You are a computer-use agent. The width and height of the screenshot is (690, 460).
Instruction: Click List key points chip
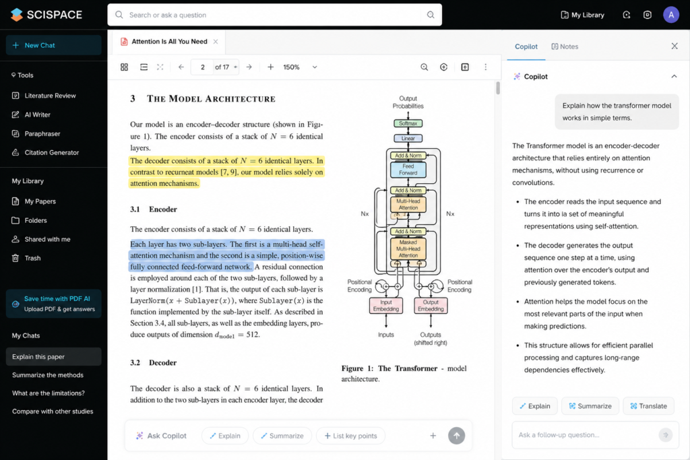(x=350, y=436)
